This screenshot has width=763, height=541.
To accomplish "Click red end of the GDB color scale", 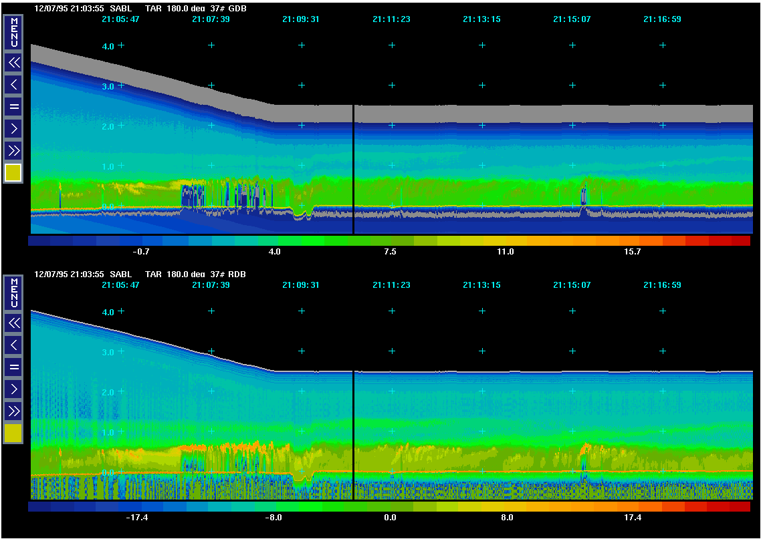I will (x=740, y=240).
